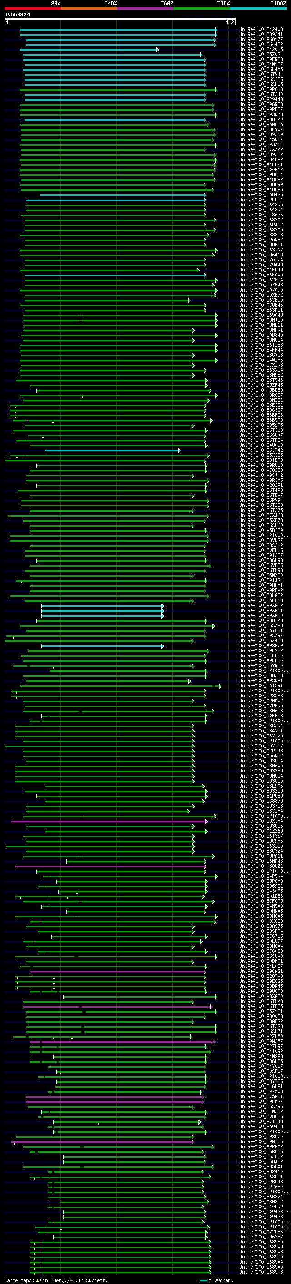The width and height of the screenshot is (291, 1284).
Task: Select label UniRef100_A1ECK1
Action: (261, 164)
